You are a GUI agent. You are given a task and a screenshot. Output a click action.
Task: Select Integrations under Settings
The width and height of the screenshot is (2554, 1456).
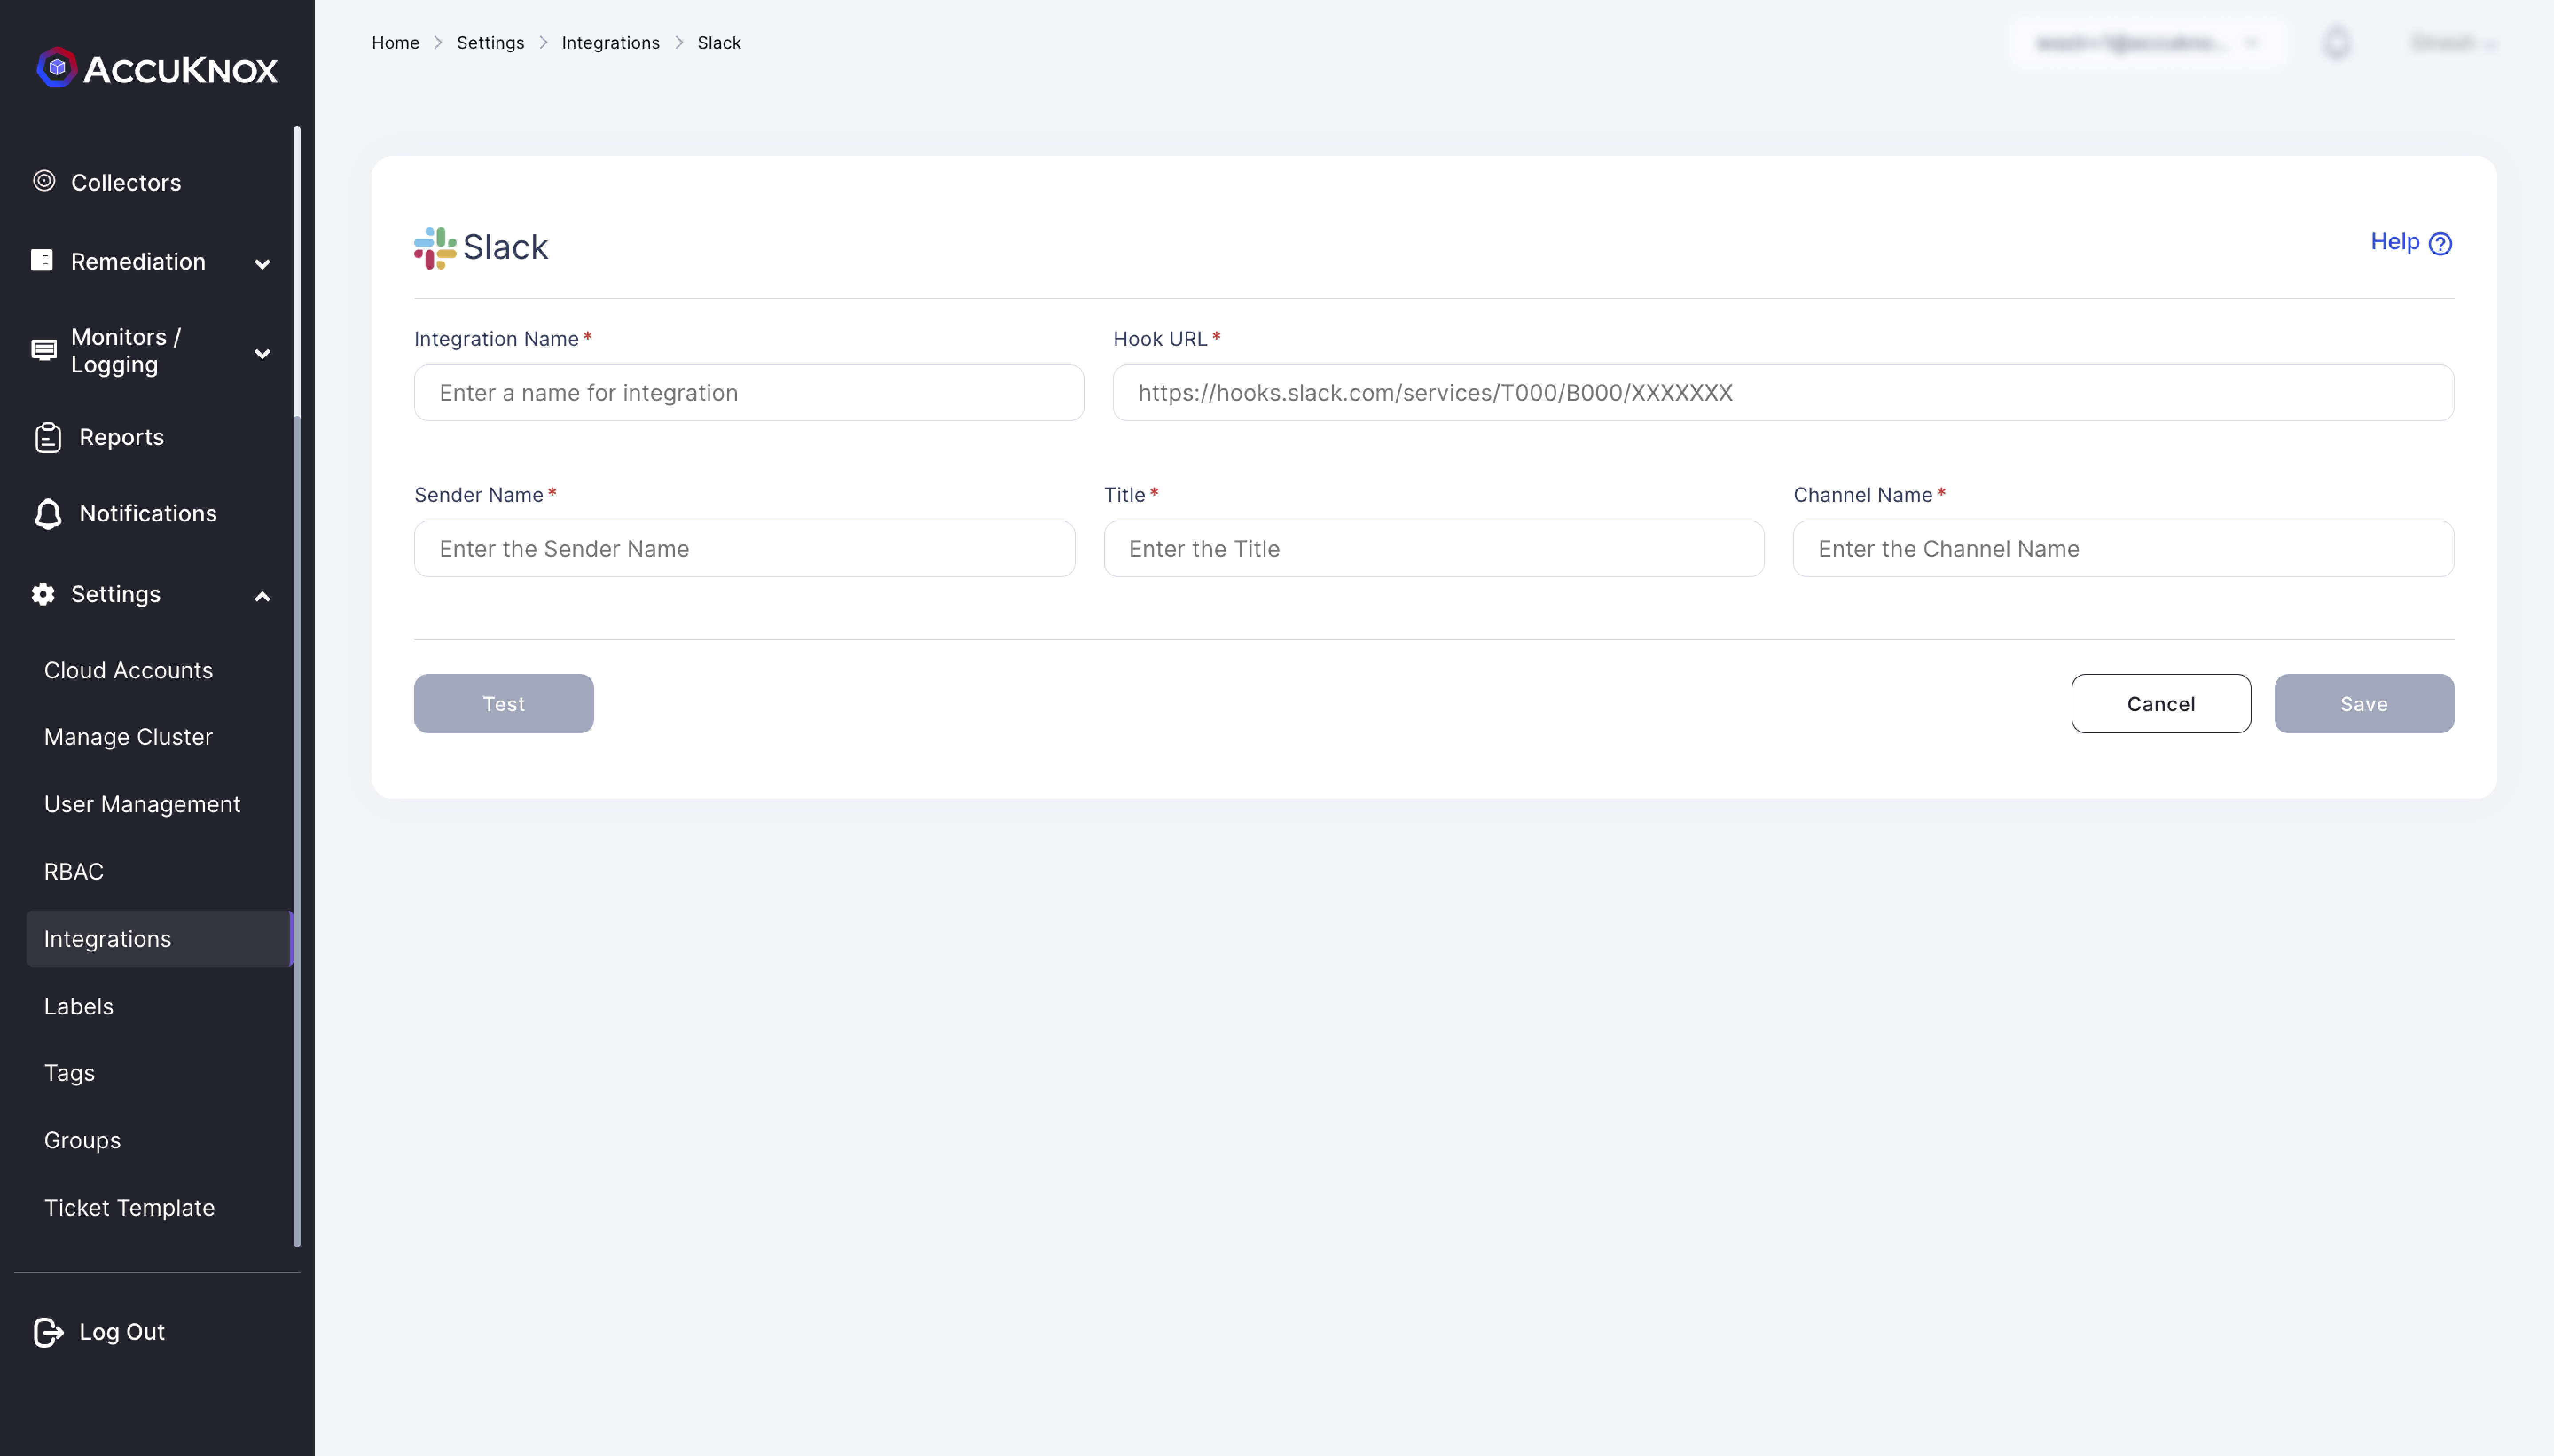(x=159, y=938)
